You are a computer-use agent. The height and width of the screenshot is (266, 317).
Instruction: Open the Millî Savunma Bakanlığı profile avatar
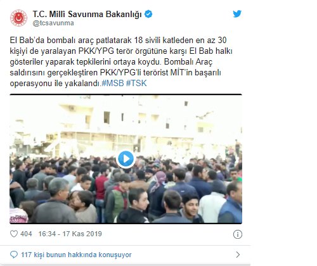pos(18,18)
